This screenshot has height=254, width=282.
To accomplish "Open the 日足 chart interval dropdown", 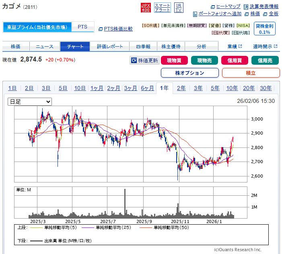I will (30, 102).
